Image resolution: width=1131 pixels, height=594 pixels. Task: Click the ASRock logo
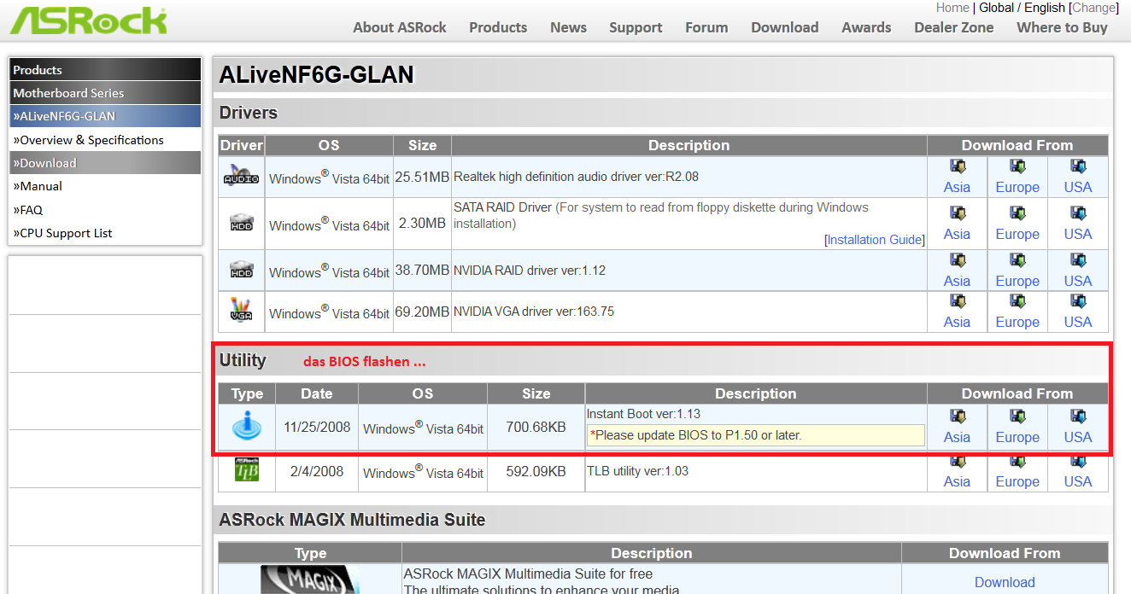(87, 20)
